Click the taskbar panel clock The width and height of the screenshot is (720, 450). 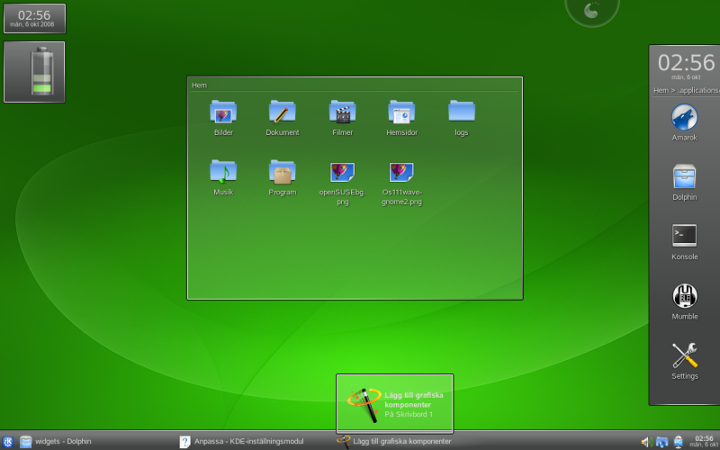pos(704,441)
